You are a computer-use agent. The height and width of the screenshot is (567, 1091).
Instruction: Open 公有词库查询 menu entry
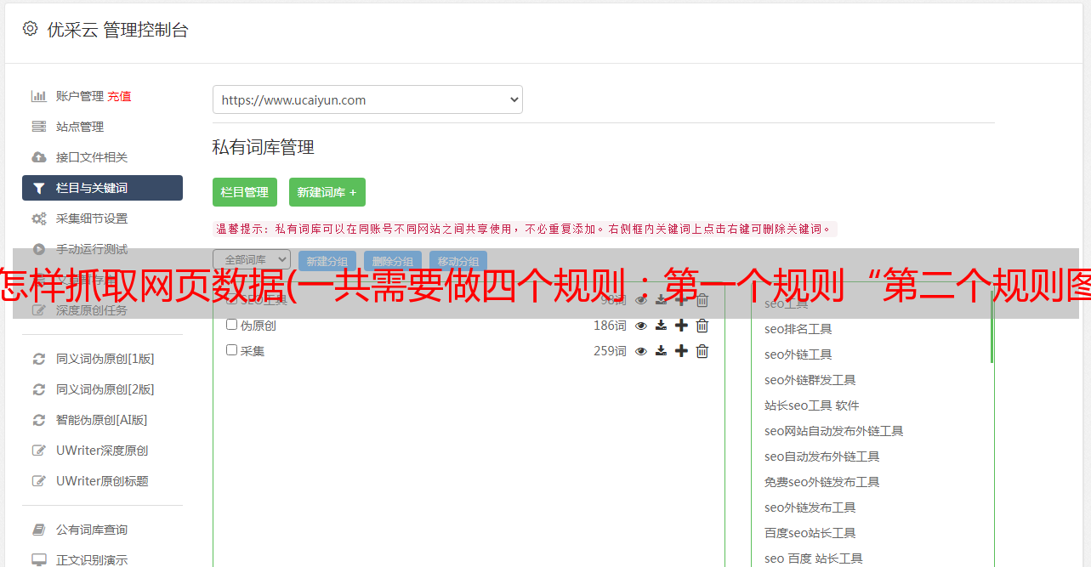tap(92, 530)
